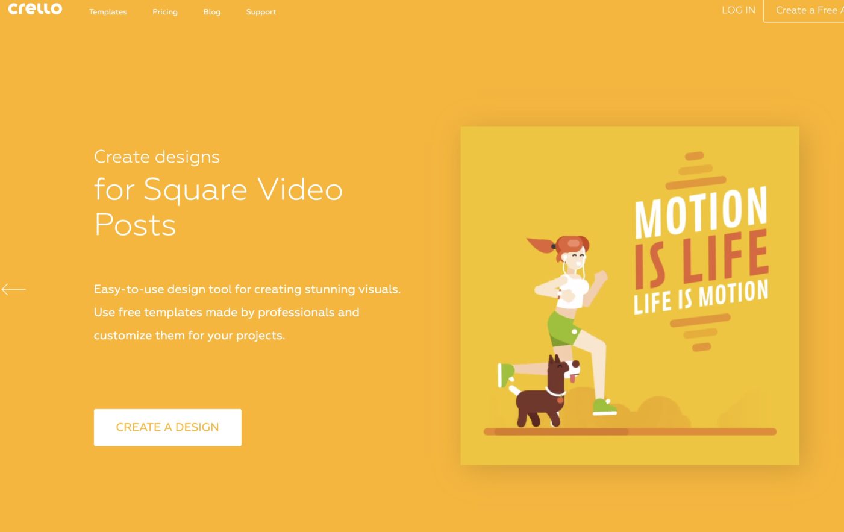The width and height of the screenshot is (844, 532).
Task: Click the white MOTION word in preview
Action: [701, 211]
